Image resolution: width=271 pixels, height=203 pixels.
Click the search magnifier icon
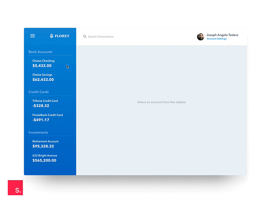point(85,36)
